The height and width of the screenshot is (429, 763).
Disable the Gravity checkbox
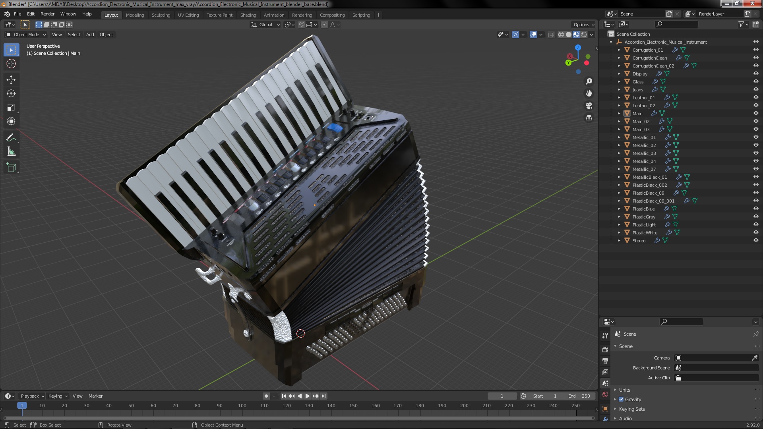[621, 399]
